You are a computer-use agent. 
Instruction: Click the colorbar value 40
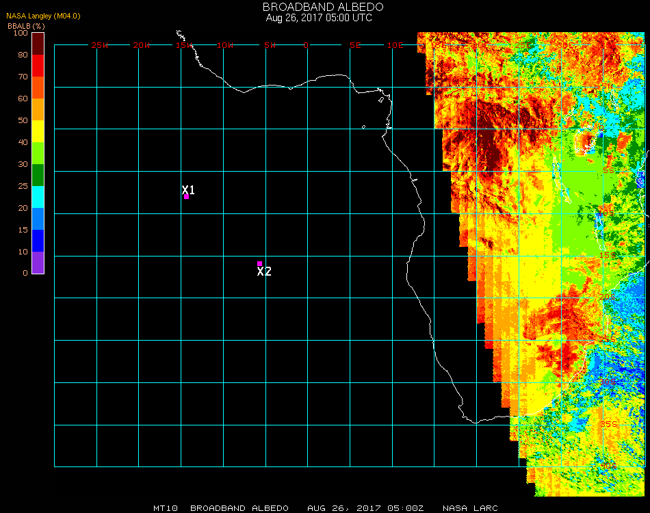click(x=23, y=142)
